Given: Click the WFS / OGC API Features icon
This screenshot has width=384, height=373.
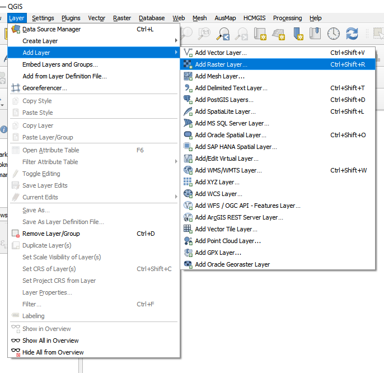Looking at the screenshot, I should pos(188,206).
